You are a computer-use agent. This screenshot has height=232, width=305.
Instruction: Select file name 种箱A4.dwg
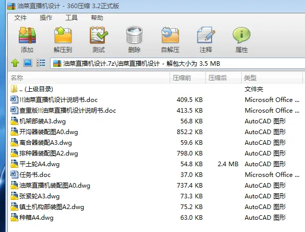[36, 217]
